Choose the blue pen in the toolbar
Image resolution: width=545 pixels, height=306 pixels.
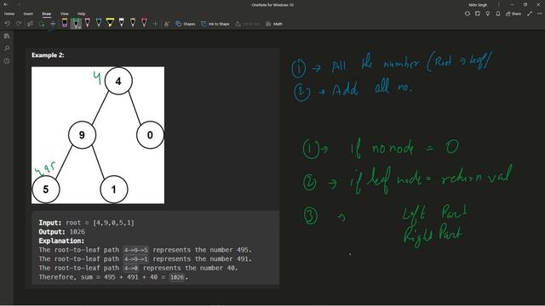coord(99,23)
